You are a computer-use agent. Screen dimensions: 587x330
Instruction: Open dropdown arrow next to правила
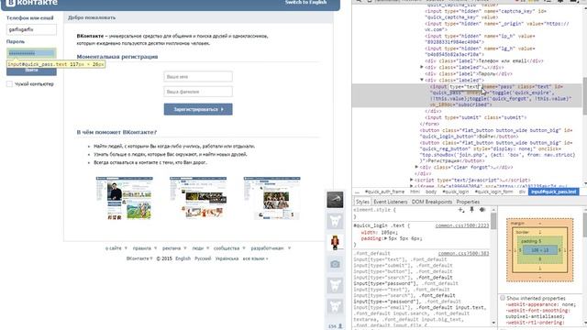click(155, 248)
